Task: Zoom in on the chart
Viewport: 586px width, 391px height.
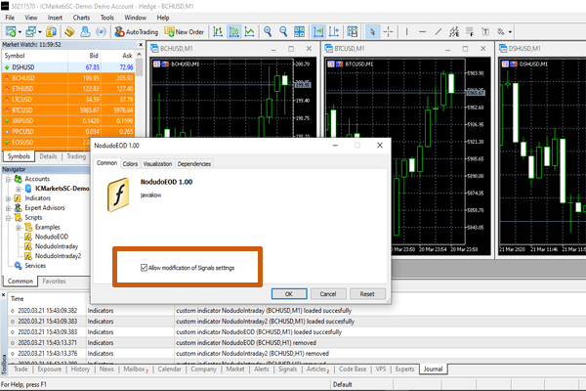Action: [268, 32]
